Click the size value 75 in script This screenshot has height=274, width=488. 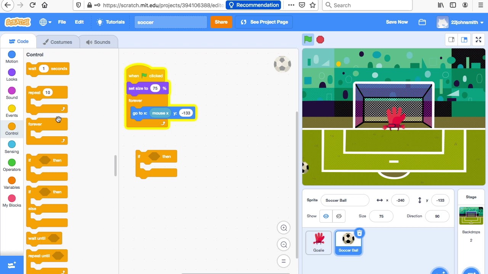tap(155, 88)
